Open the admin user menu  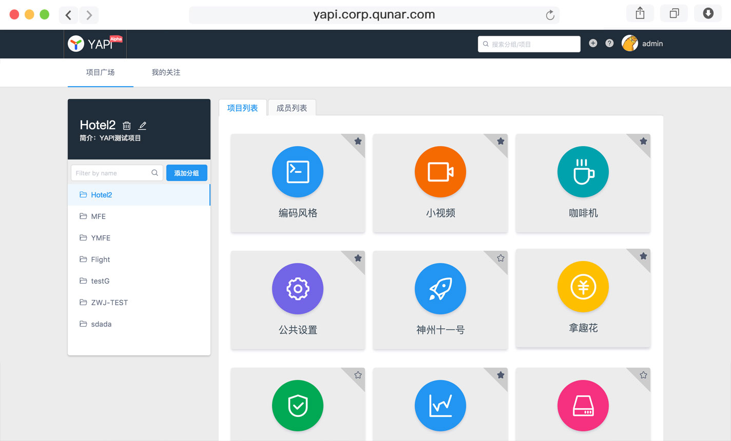tap(642, 44)
